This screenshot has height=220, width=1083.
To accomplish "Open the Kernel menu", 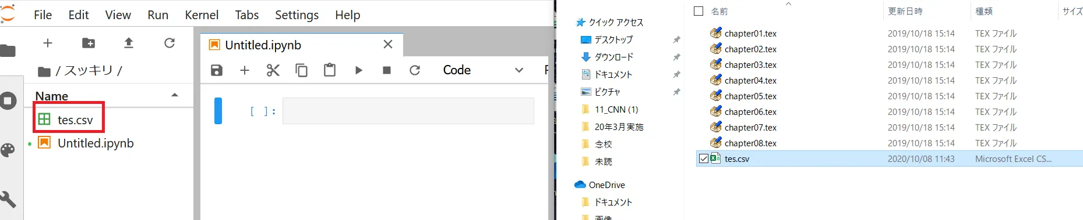I will [x=202, y=15].
